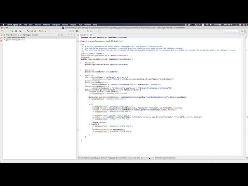248x186 pixels.
Task: Click the getCards method signature line
Action: tap(113, 90)
